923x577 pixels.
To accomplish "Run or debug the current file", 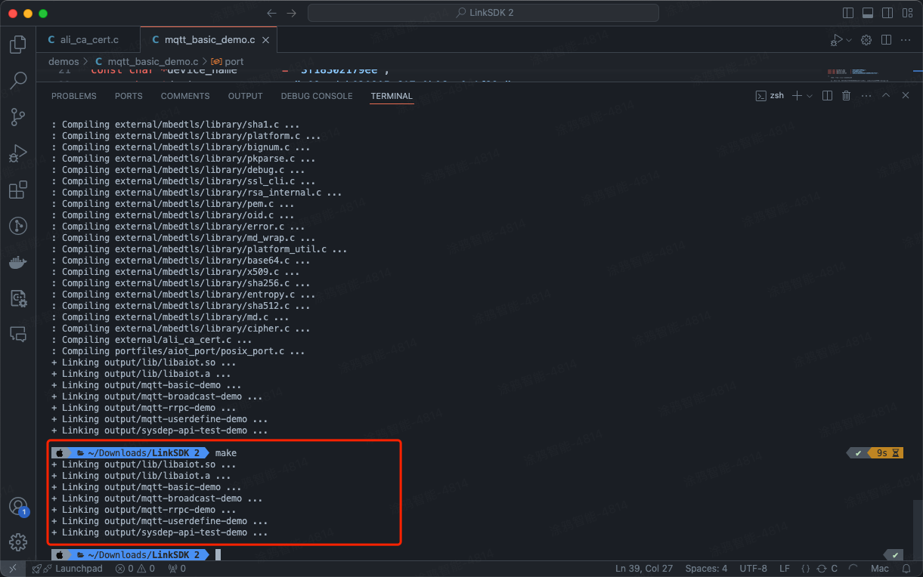I will tap(836, 40).
